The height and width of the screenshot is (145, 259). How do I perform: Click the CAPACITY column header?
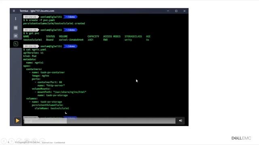[x=93, y=37]
